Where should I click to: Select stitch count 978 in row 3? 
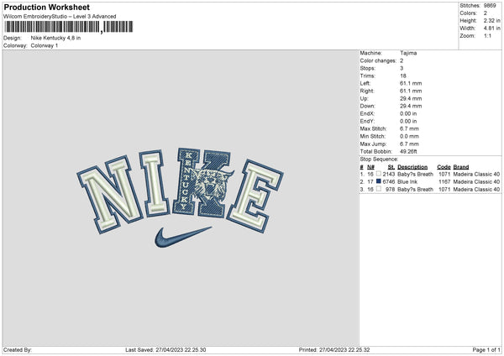click(391, 189)
